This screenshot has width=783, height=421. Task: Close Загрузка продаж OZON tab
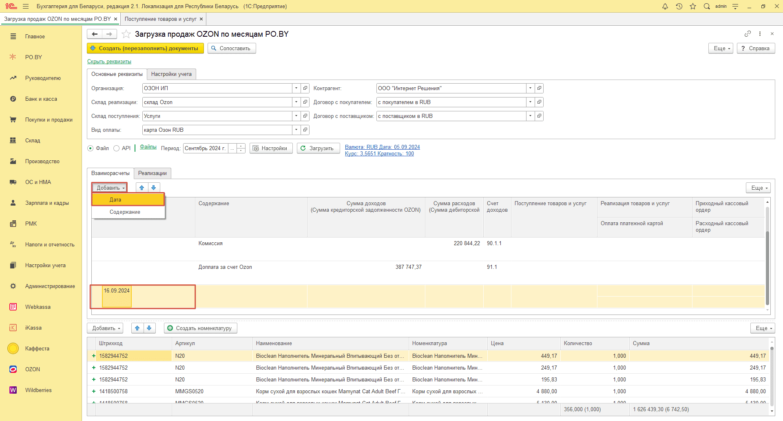(116, 19)
